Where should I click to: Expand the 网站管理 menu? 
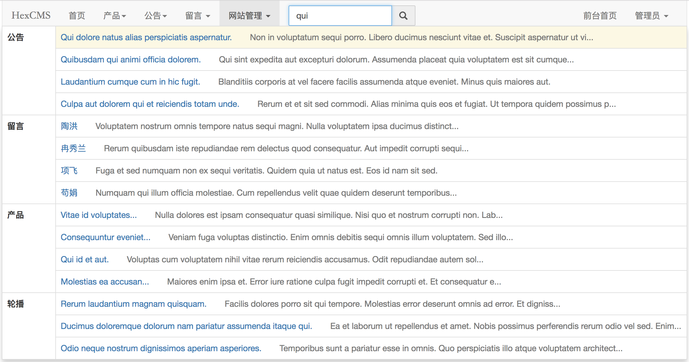tap(249, 16)
